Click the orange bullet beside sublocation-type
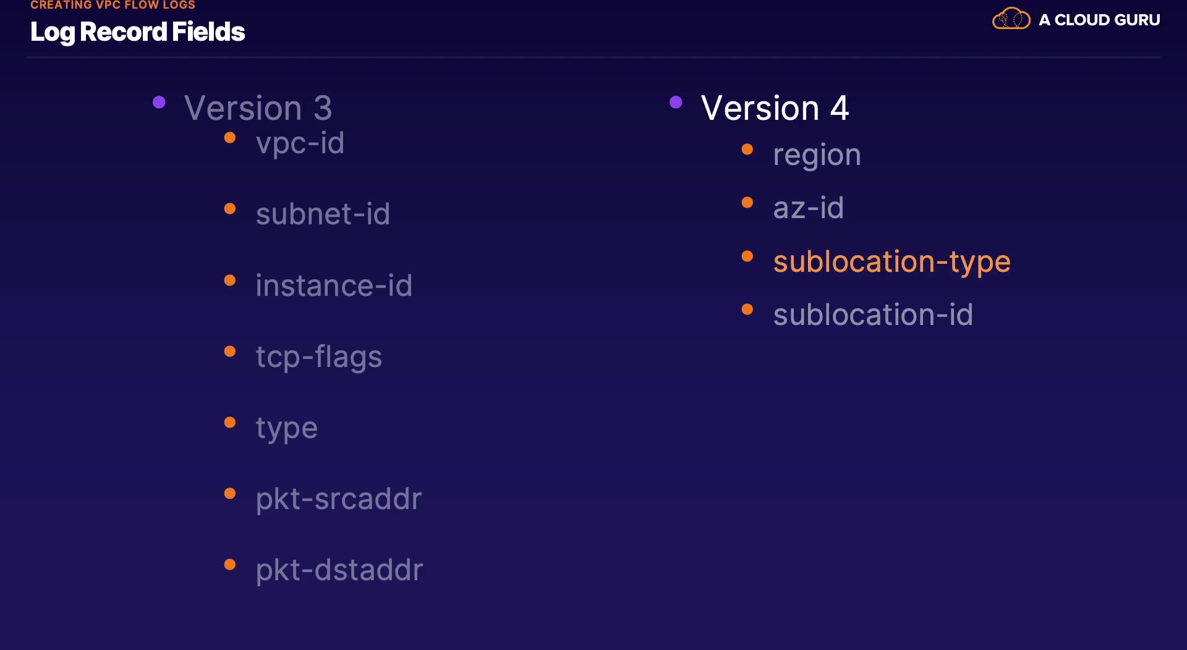Image resolution: width=1187 pixels, height=650 pixels. (747, 256)
